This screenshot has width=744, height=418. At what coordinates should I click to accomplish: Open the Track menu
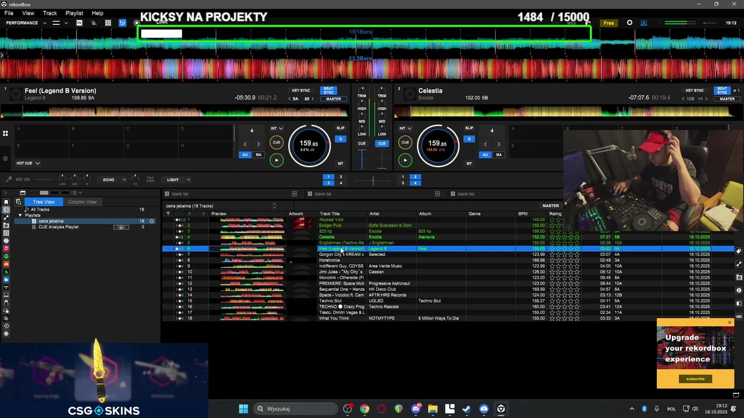click(x=50, y=13)
